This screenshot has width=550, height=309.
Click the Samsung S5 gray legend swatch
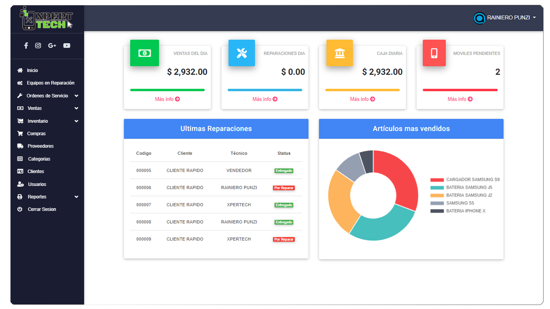(437, 203)
